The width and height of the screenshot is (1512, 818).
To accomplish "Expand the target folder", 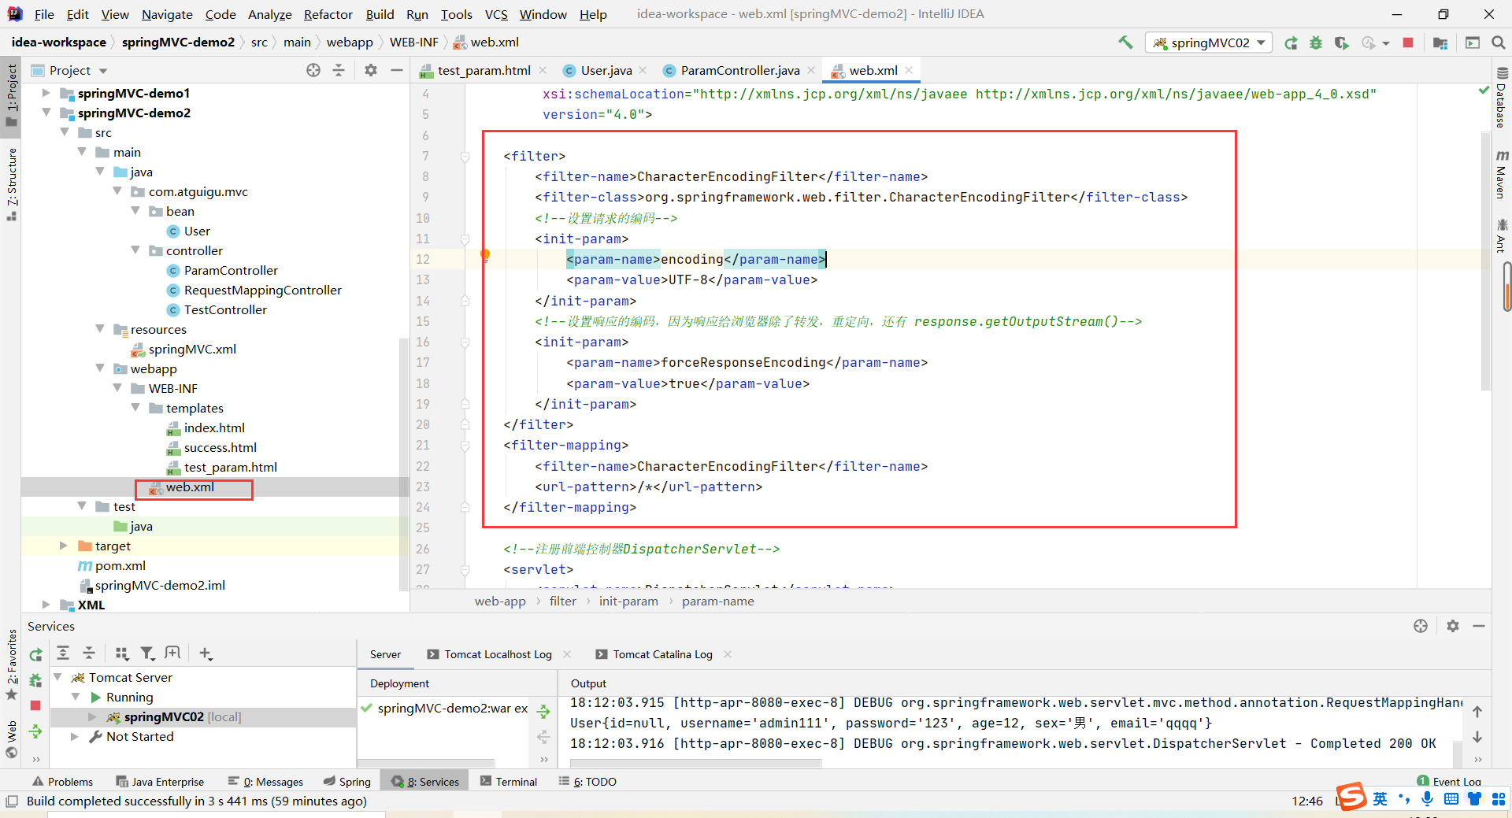I will pyautogui.click(x=64, y=546).
